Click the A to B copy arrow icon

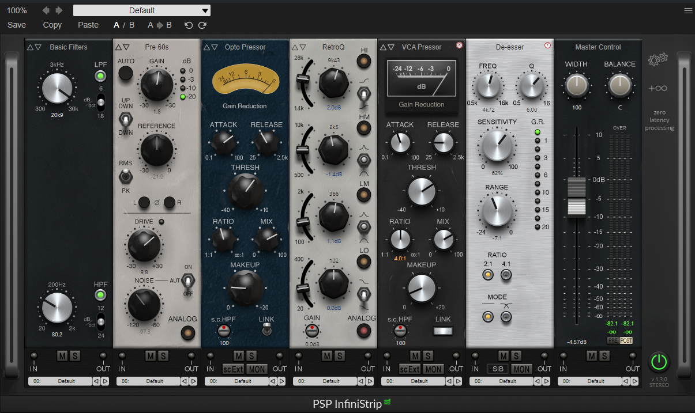(x=159, y=25)
